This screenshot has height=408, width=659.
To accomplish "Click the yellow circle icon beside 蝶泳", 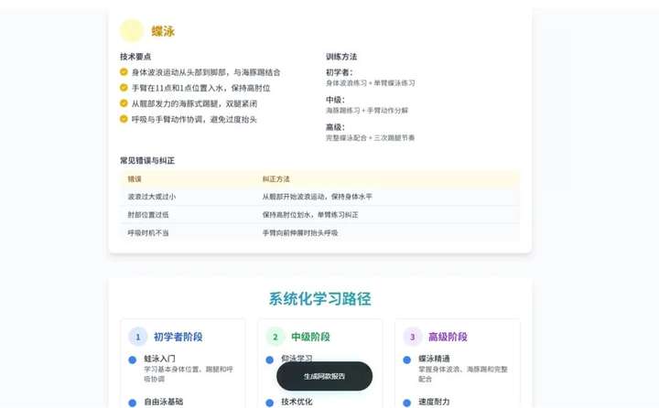I will tap(132, 31).
